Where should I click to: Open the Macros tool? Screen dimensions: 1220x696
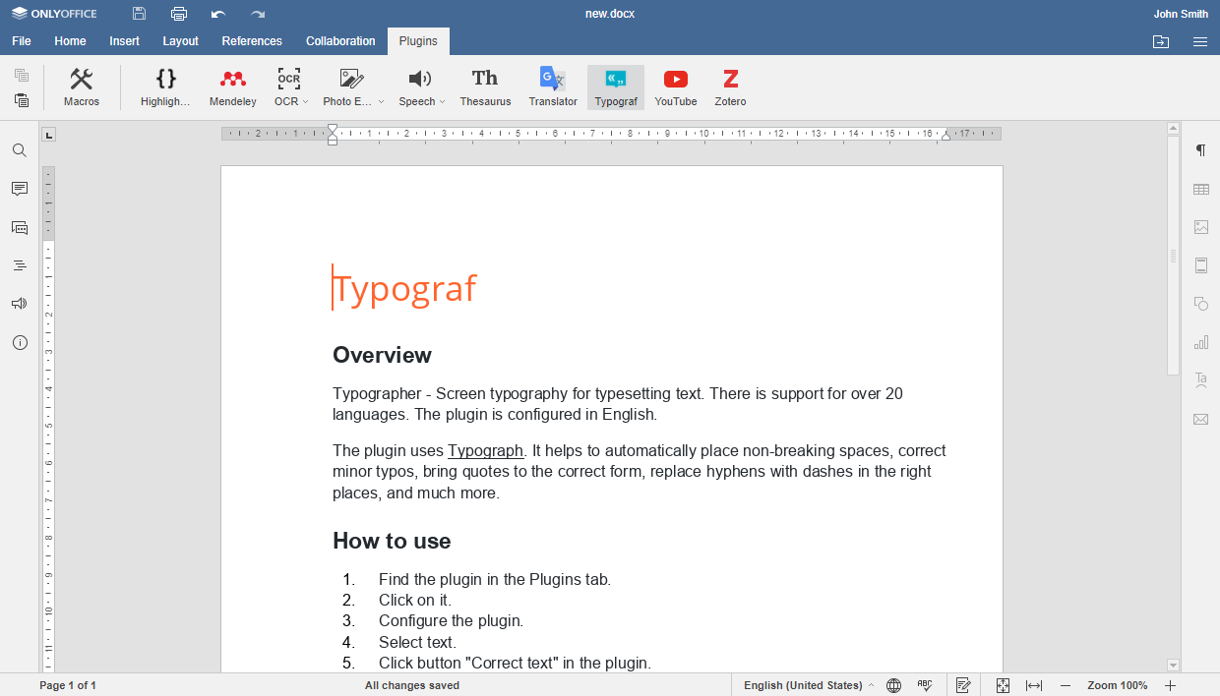(82, 87)
